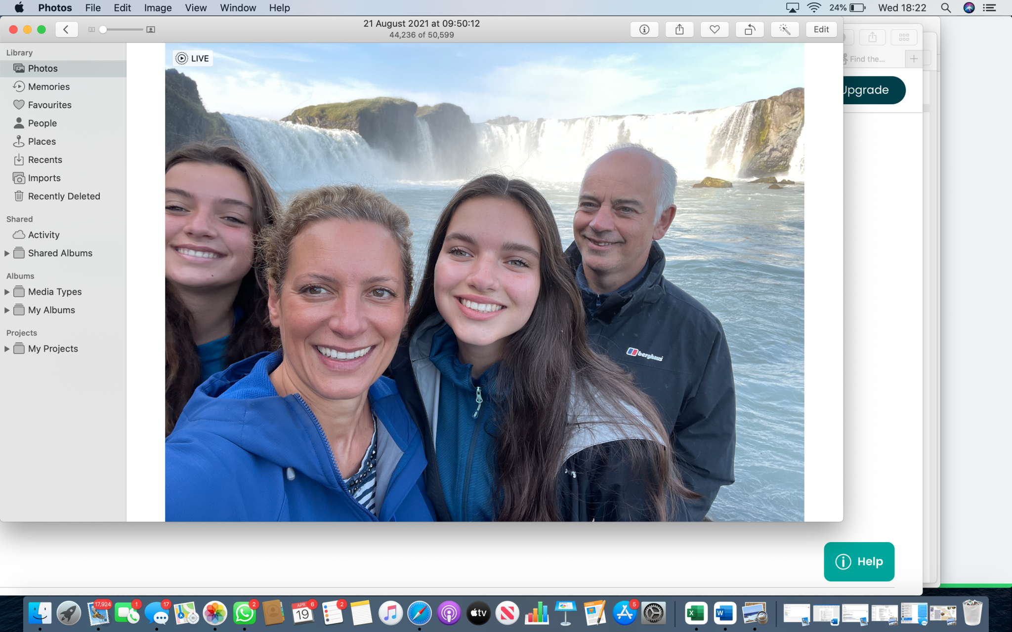Toggle the LIVE photo badge
The height and width of the screenshot is (632, 1012).
point(193,58)
